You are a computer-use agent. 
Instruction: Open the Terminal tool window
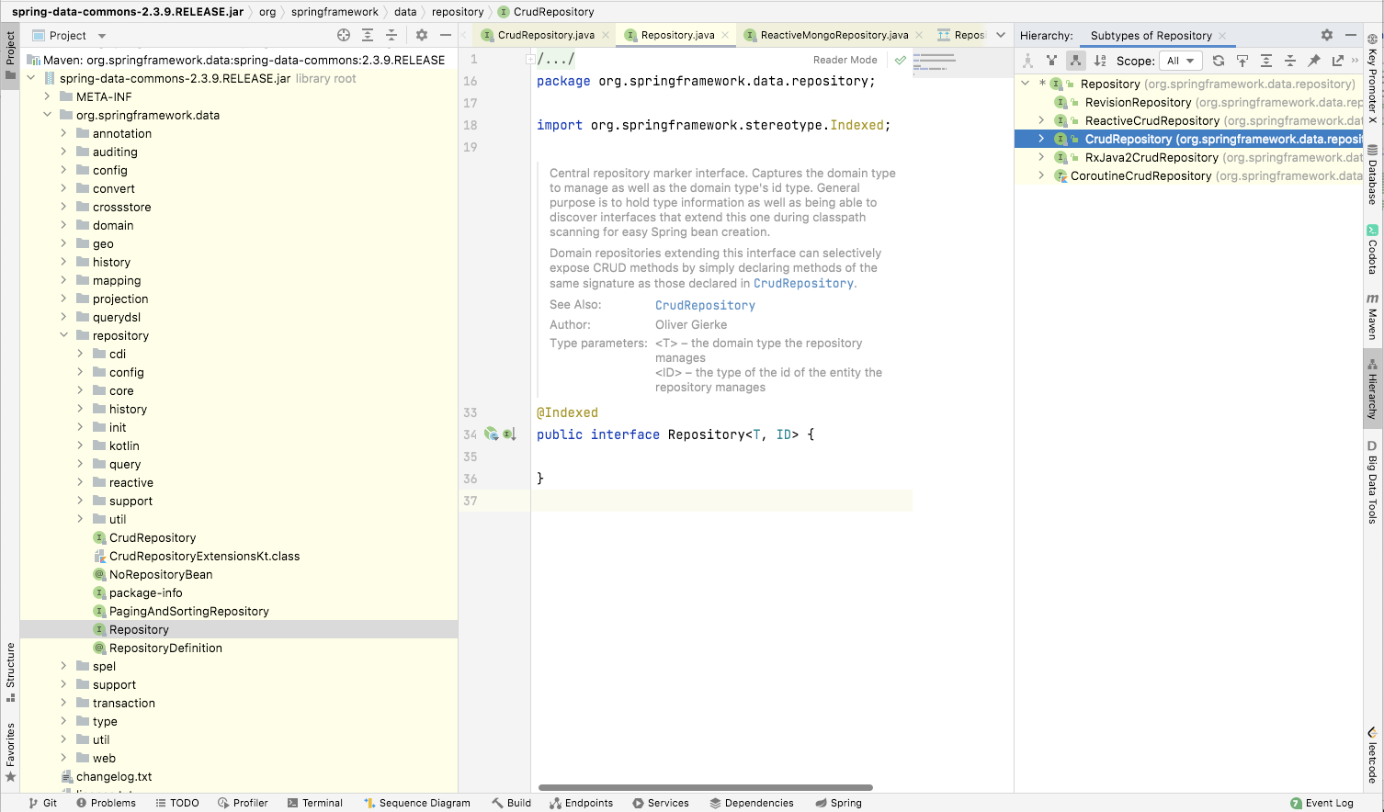(314, 803)
